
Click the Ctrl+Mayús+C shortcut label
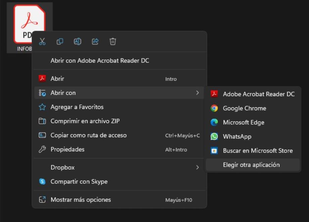pos(182,136)
